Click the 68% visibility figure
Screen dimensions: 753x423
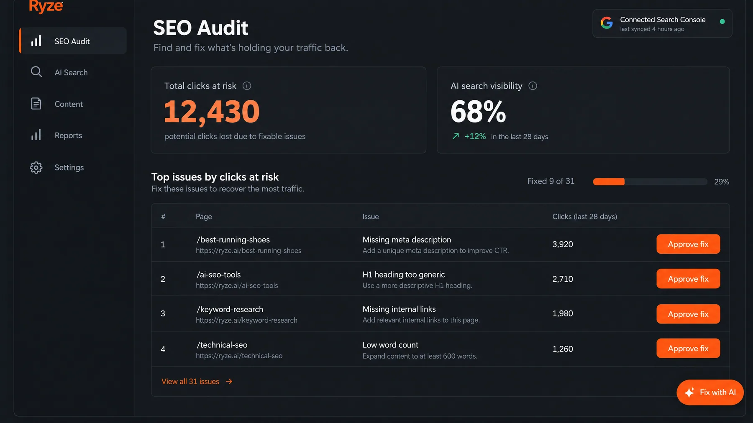point(478,112)
